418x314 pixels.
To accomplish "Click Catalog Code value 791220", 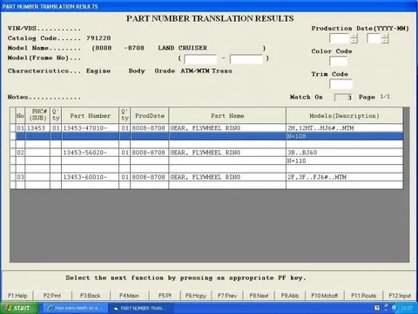I will coord(98,38).
